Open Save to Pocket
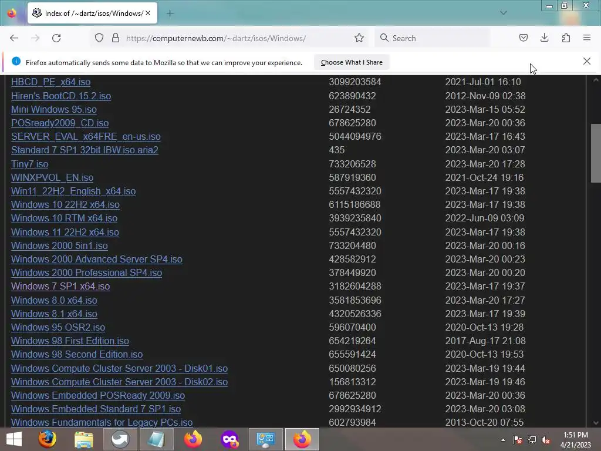Image resolution: width=601 pixels, height=451 pixels. click(x=524, y=38)
